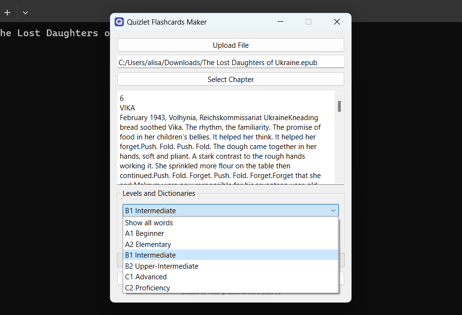The image size is (462, 315).
Task: Click the Quizlet Flashcards Maker app icon
Action: [119, 22]
